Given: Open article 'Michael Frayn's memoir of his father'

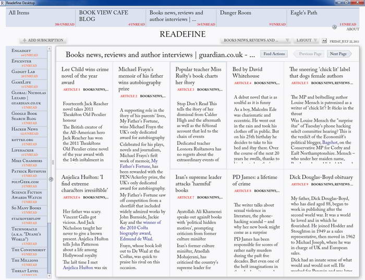Looking at the screenshot, I should click(x=141, y=79).
